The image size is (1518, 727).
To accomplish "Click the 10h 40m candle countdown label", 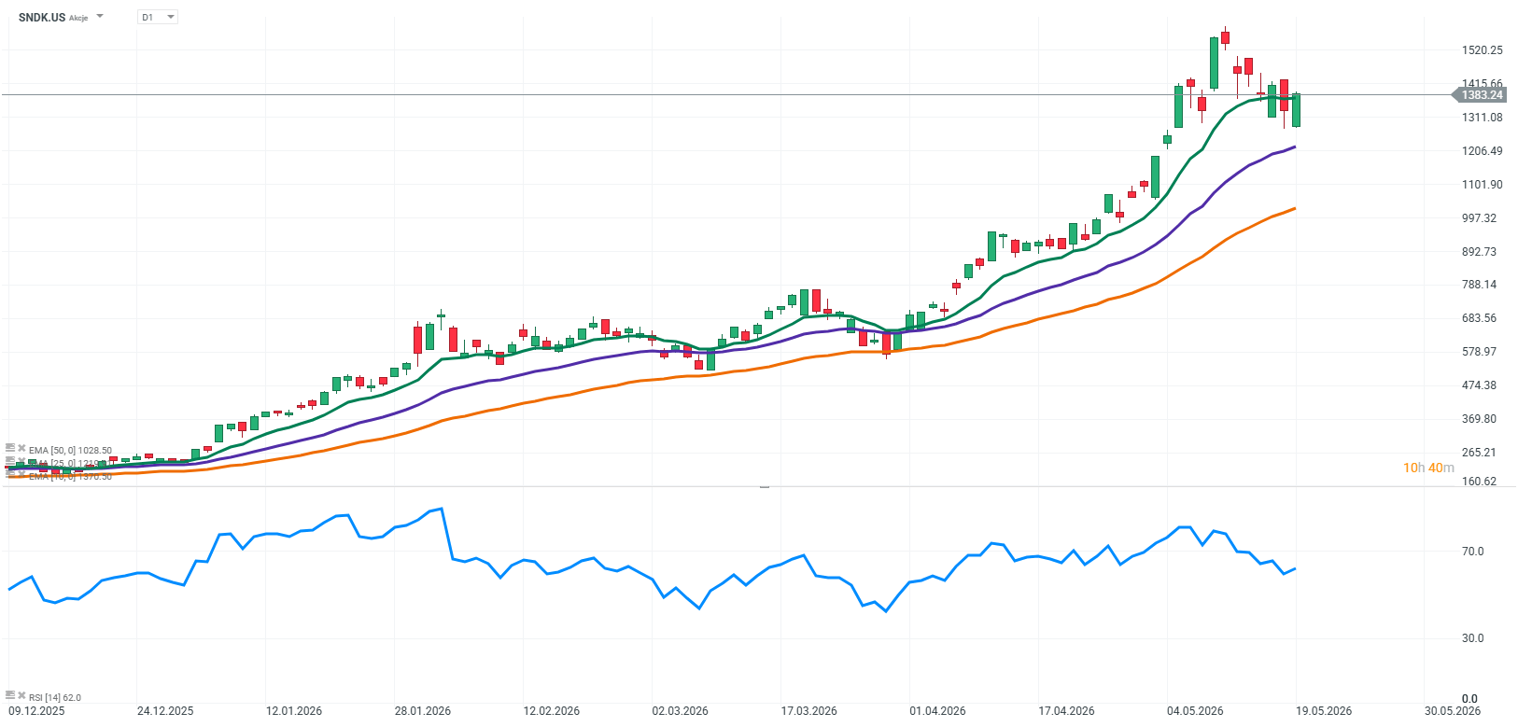I will tap(1428, 468).
